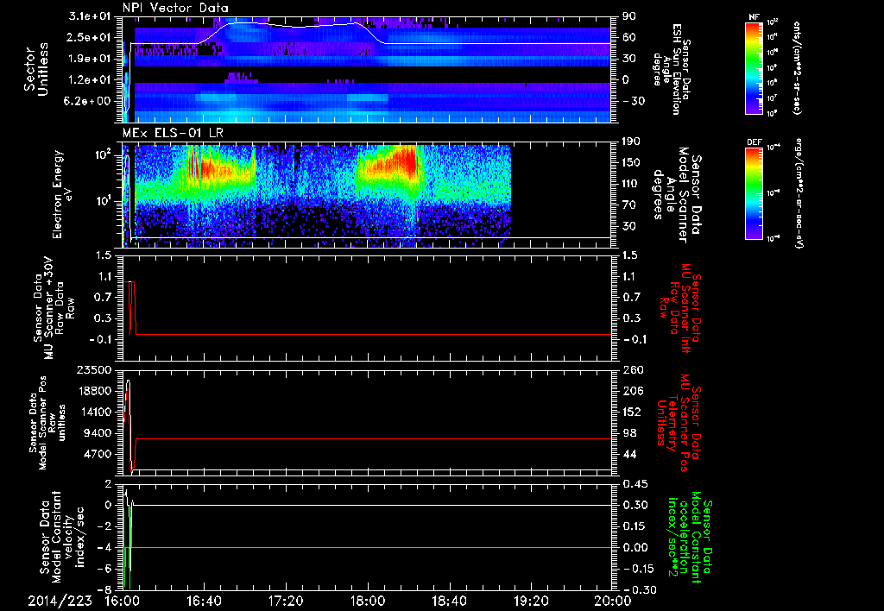Select the "NPI Vector Data" panel title
The height and width of the screenshot is (611, 884).
(175, 8)
